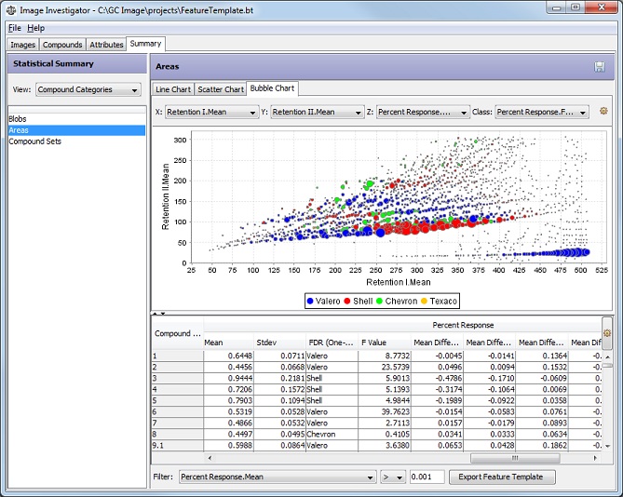Open the filter comparison operator dropdown
Image resolution: width=623 pixels, height=497 pixels.
pos(392,477)
